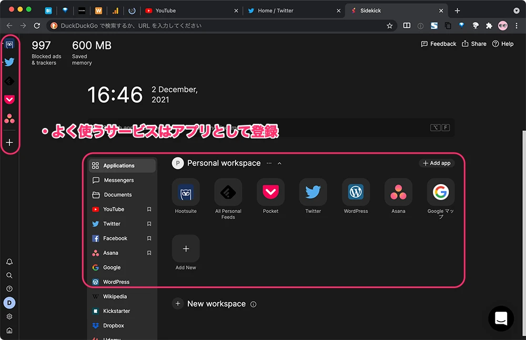Toggle the YouTube bookmark in the list

pyautogui.click(x=149, y=209)
